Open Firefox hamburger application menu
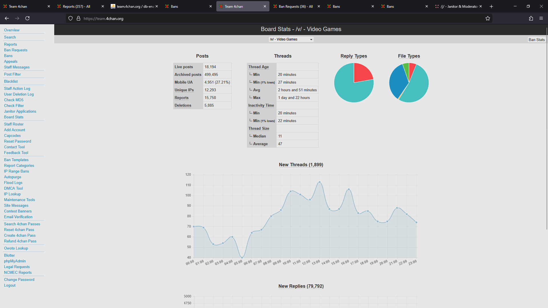 tap(541, 18)
